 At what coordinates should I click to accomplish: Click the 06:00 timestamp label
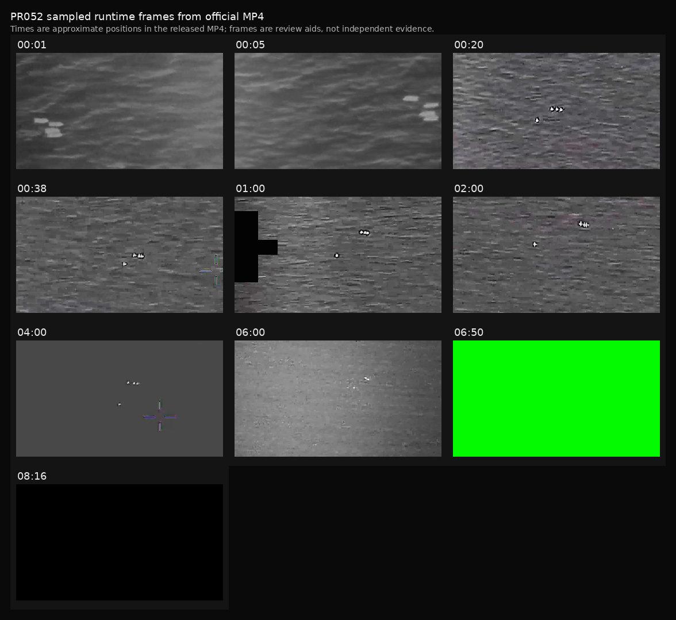coord(251,332)
